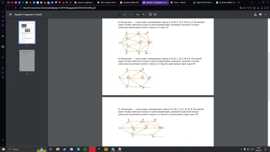Open Task View on taskbar
The image size is (270, 152).
click(51, 149)
